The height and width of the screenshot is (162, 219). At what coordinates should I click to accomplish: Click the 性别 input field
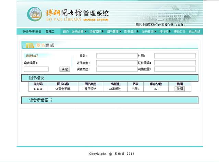coord(175,56)
